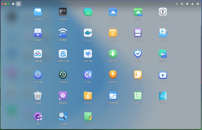Launch the 任务管理器 task manager
202x130 pixels.
113,96
